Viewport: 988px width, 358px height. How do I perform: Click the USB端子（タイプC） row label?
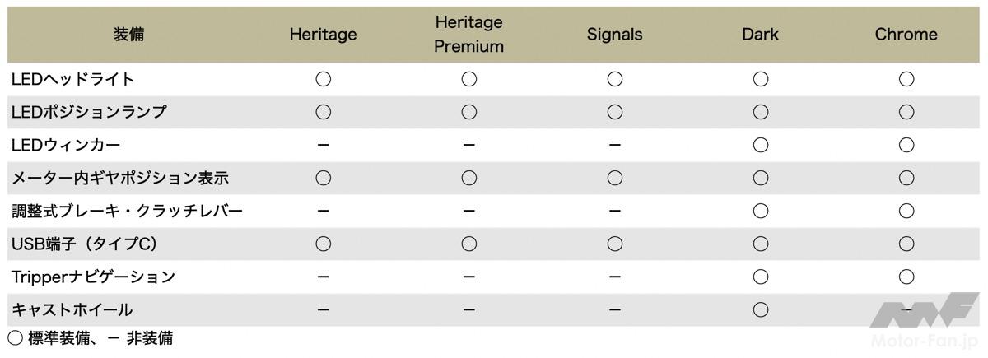[84, 244]
